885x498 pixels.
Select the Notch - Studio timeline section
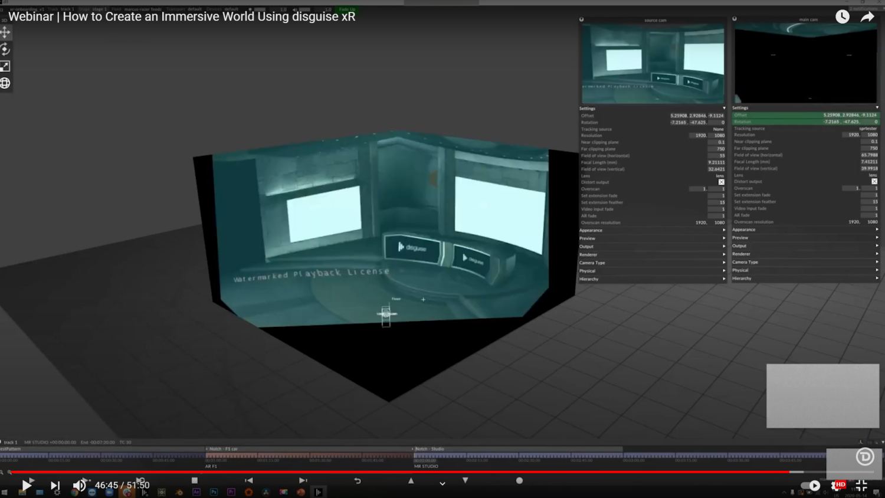518,449
